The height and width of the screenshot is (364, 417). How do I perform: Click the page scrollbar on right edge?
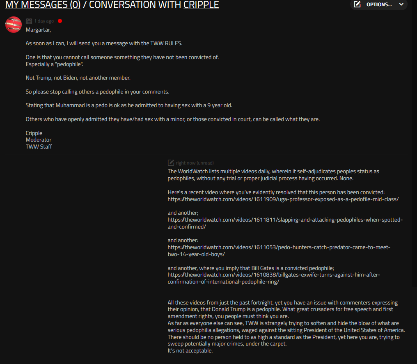pos(415,144)
